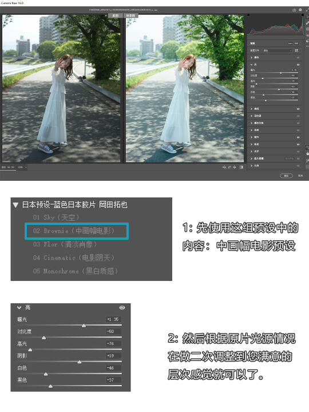Click the filmstrip toggle icon at bottom right

(241, 167)
